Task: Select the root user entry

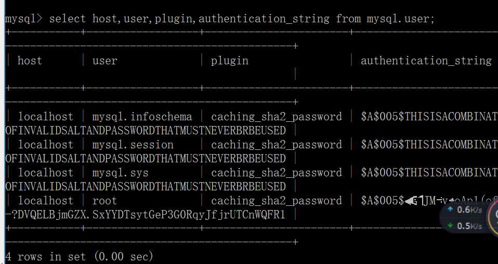Action: 105,201
